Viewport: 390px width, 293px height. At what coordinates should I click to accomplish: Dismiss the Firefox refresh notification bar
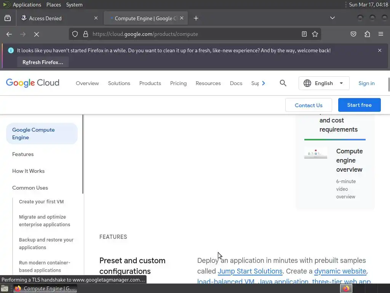[380, 50]
